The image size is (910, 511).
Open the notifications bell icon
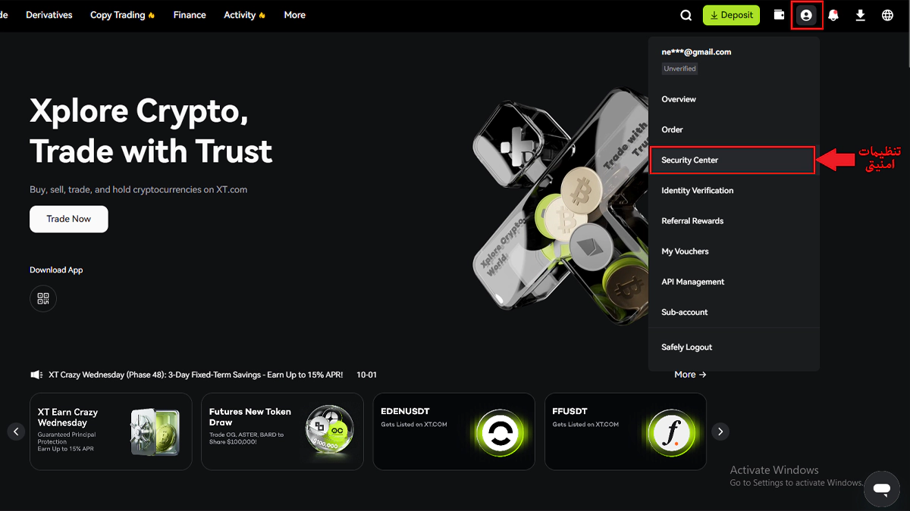point(833,15)
